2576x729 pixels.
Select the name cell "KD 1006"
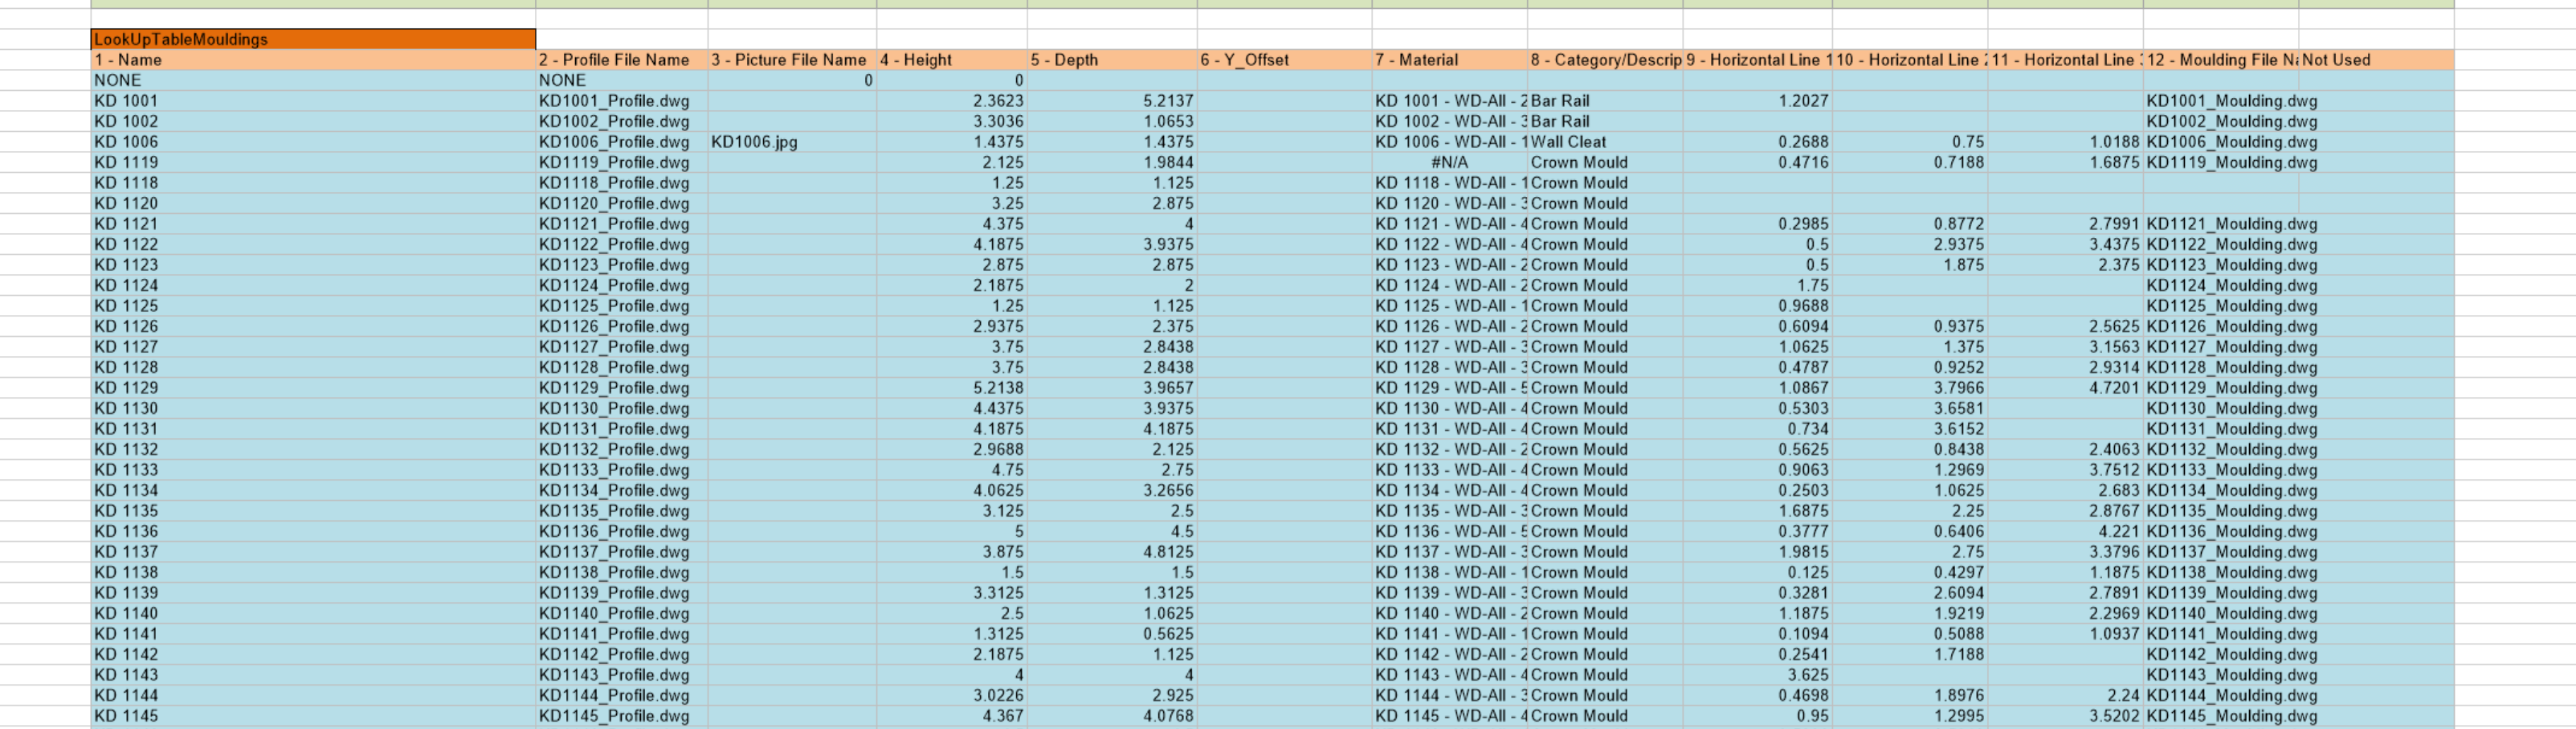(313, 142)
